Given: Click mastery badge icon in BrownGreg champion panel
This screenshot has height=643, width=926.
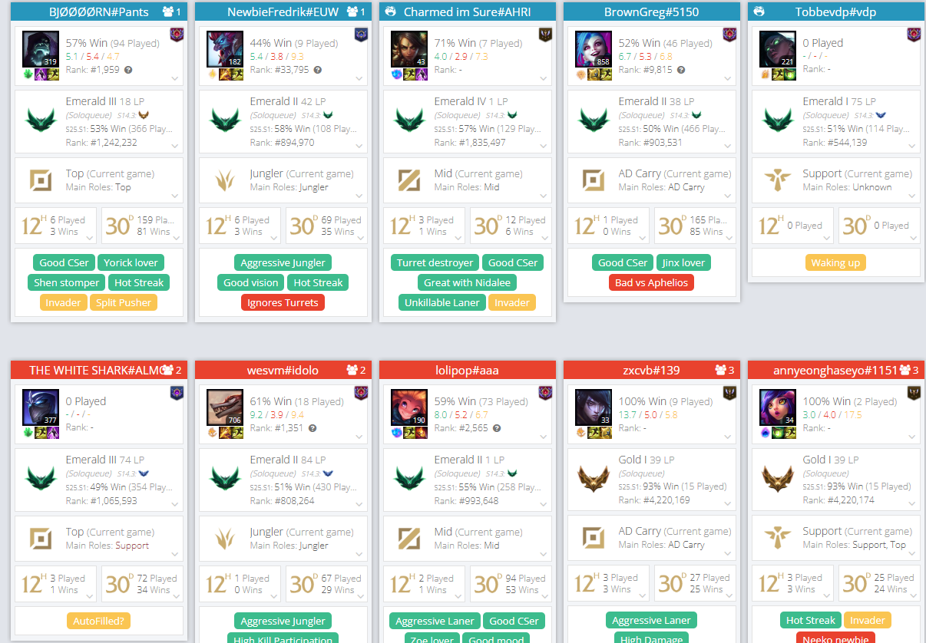Looking at the screenshot, I should [x=729, y=35].
